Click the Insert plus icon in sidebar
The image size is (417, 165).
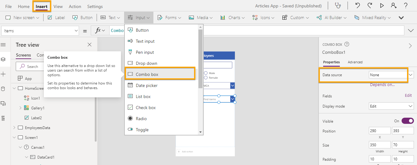coord(3,74)
